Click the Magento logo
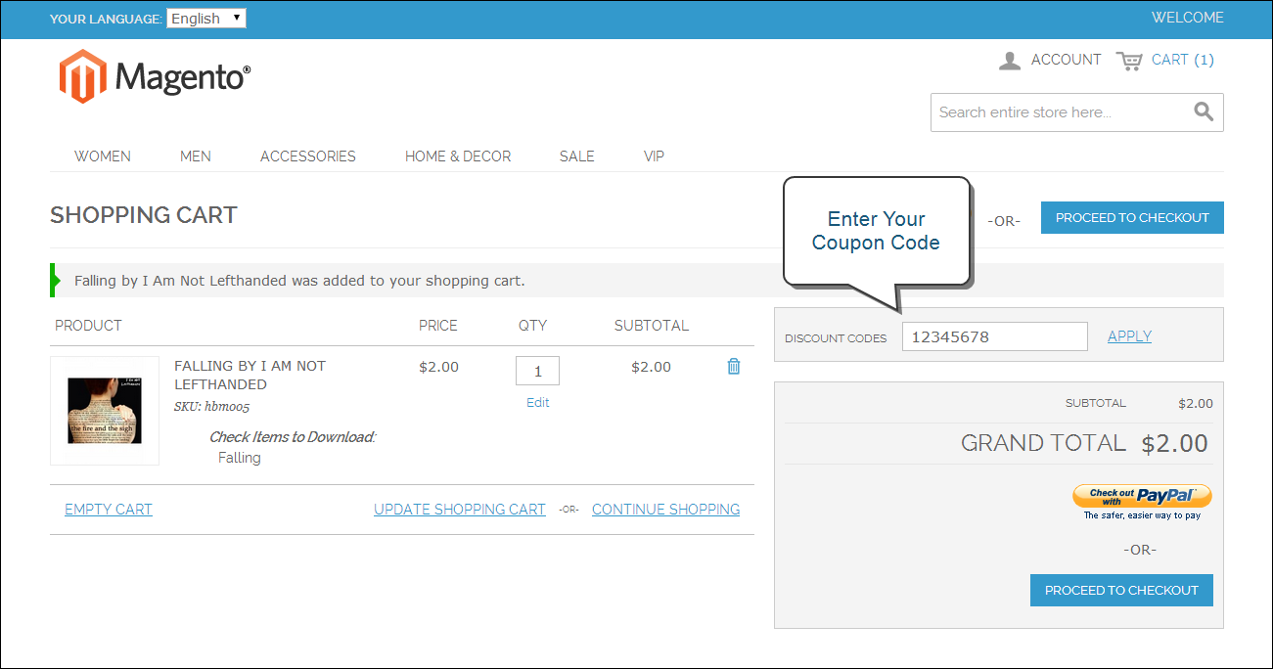 coord(155,76)
